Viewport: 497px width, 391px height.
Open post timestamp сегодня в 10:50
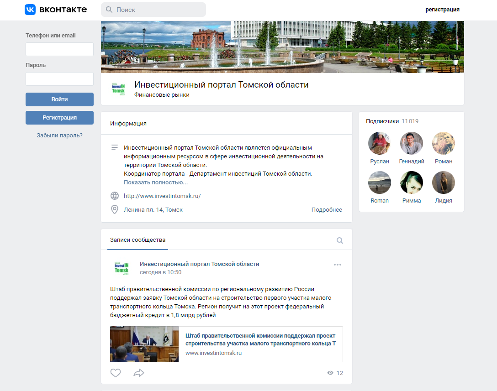click(160, 272)
